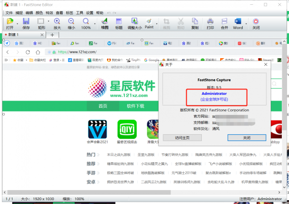Click the 首页 navigation tab on webpage

click(103, 106)
